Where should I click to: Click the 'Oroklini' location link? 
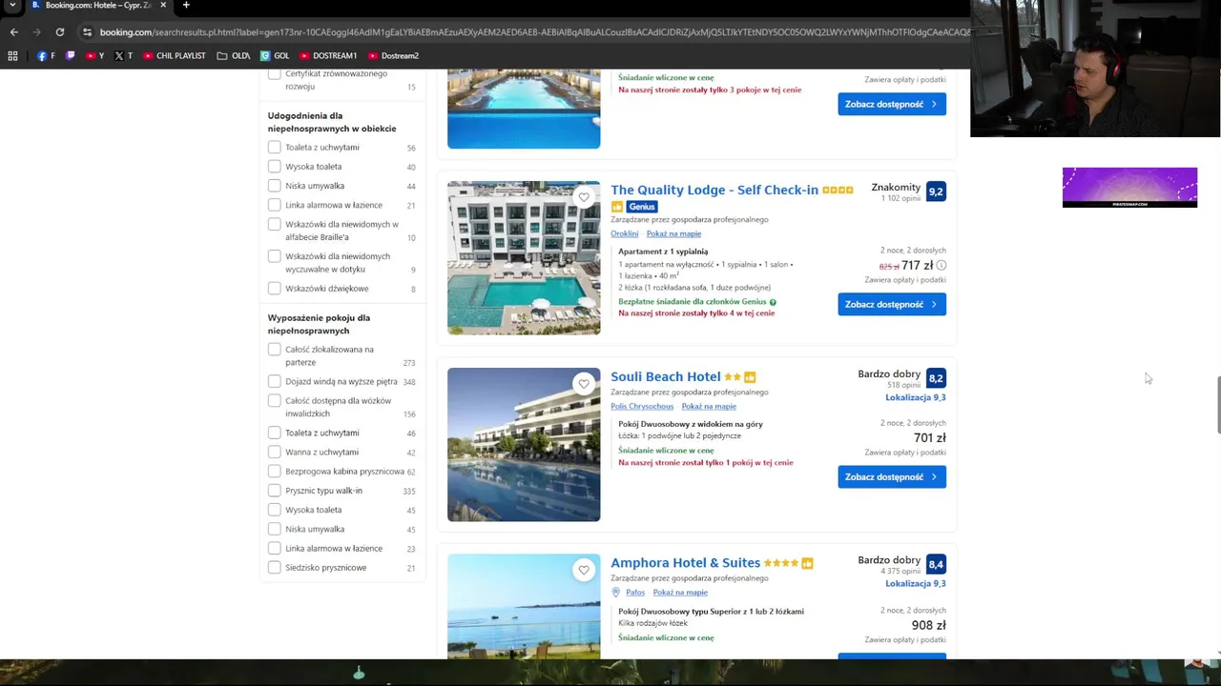(625, 233)
